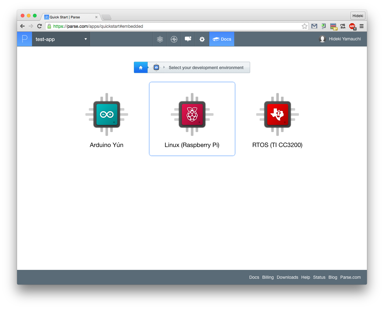The height and width of the screenshot is (309, 384).
Task: Open the footer Parse.com link
Action: pos(350,277)
